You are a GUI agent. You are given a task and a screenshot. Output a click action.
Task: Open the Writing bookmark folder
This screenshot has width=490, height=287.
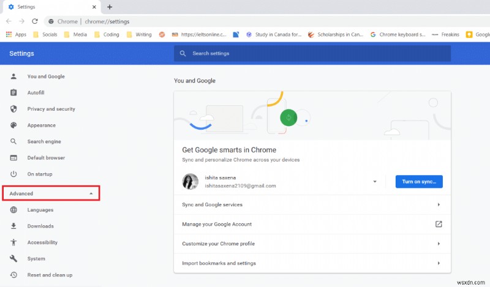coord(139,34)
